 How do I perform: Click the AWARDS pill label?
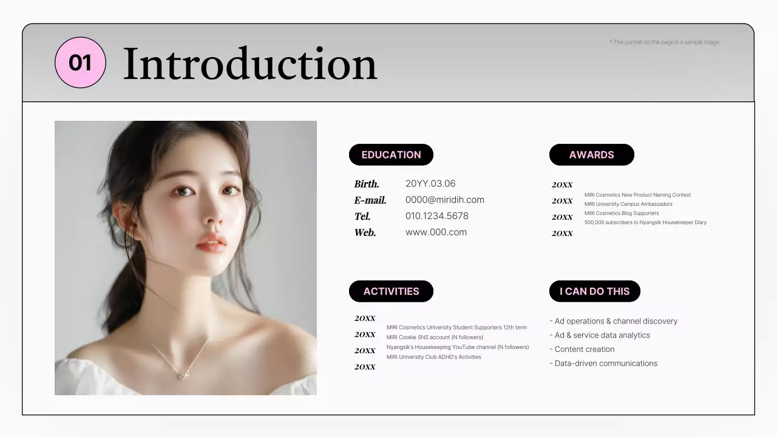pyautogui.click(x=591, y=155)
